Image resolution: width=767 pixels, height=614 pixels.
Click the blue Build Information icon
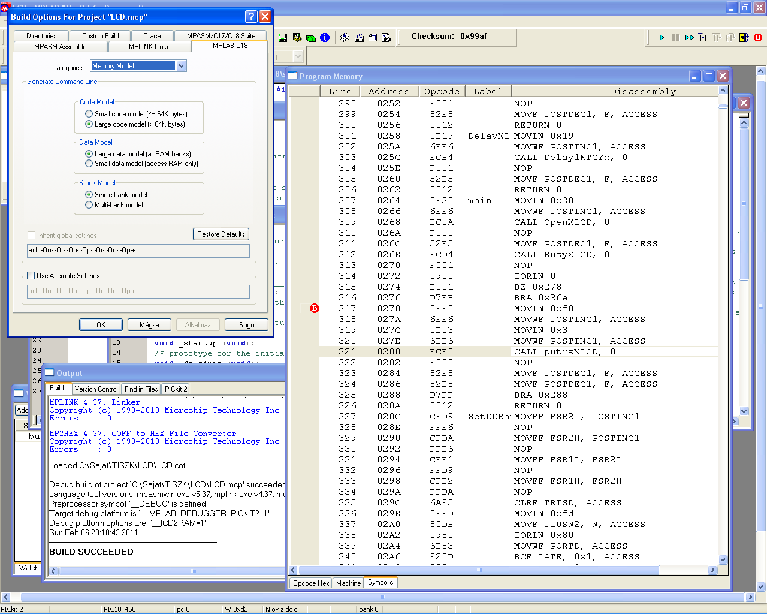[x=325, y=37]
